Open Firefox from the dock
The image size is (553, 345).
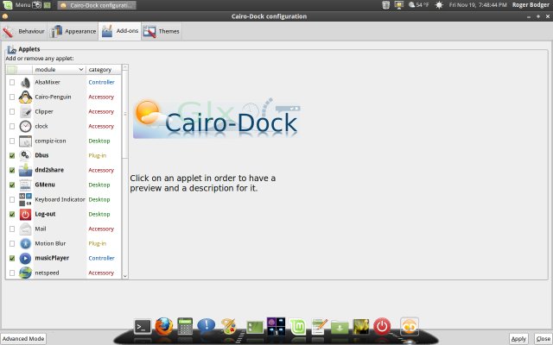(x=163, y=326)
